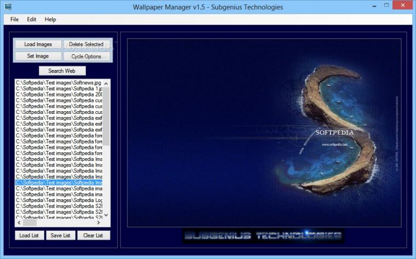The height and width of the screenshot is (259, 416).
Task: Click the list's scroll down arrow
Action: point(106,215)
